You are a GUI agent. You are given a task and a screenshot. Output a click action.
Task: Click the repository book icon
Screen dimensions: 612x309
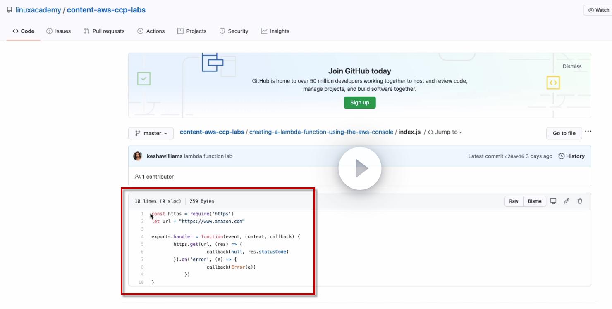(10, 10)
